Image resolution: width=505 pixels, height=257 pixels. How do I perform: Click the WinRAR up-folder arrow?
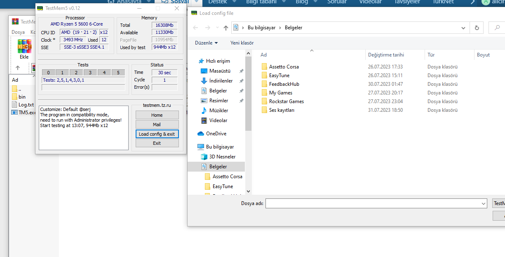(18, 68)
